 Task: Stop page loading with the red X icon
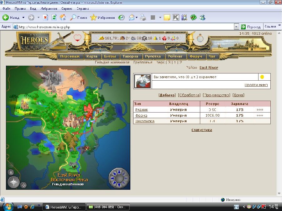pyautogui.click(x=45, y=18)
